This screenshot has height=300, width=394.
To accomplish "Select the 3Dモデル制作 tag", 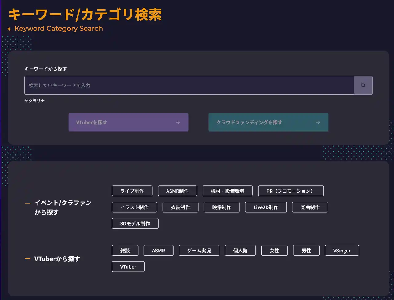I will [x=135, y=223].
